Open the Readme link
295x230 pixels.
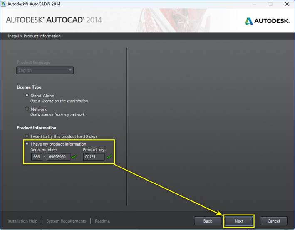click(x=102, y=221)
